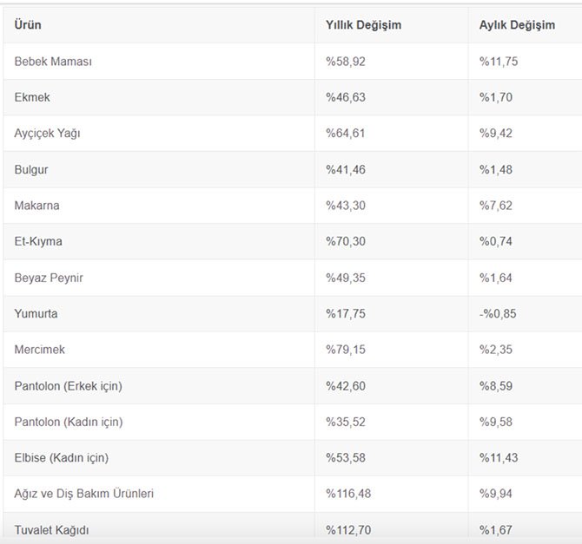
Task: Click the Yıllık Değişim column header
Action: coord(363,25)
